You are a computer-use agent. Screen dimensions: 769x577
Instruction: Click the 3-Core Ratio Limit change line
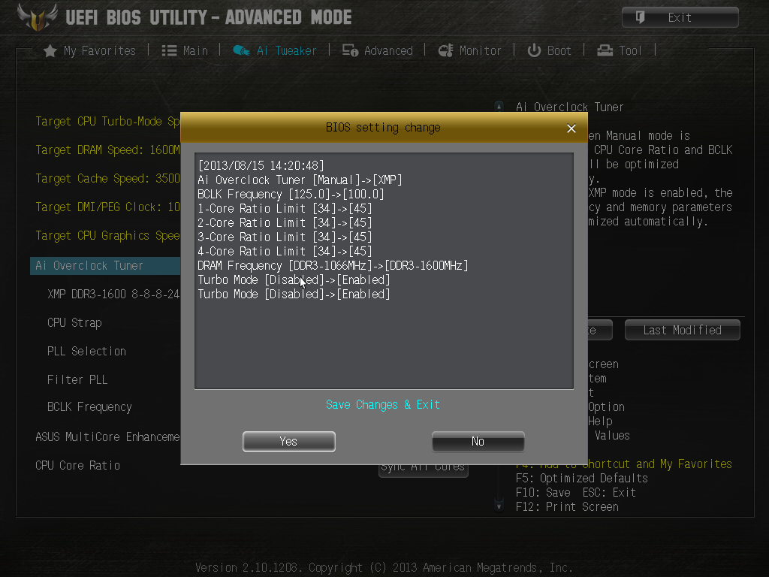(x=285, y=237)
